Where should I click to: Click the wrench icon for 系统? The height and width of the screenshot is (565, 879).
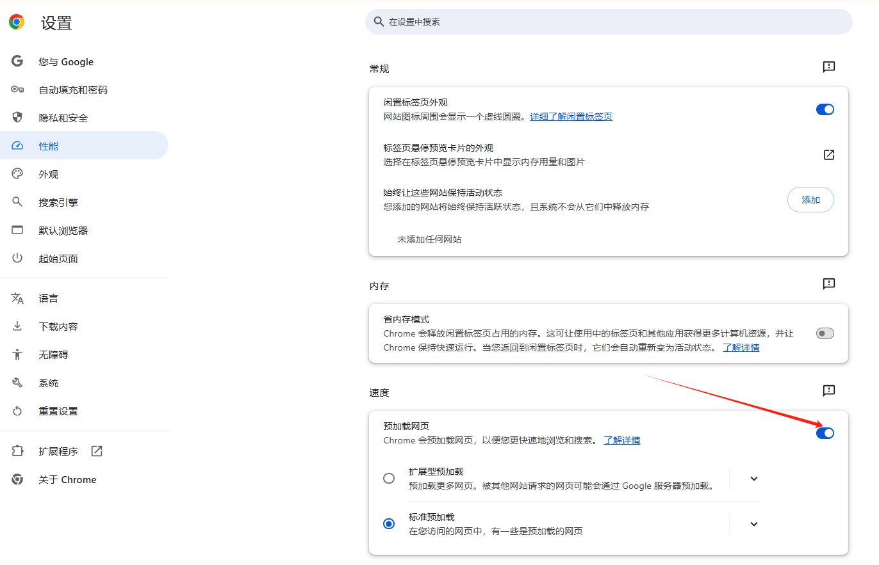coord(17,383)
